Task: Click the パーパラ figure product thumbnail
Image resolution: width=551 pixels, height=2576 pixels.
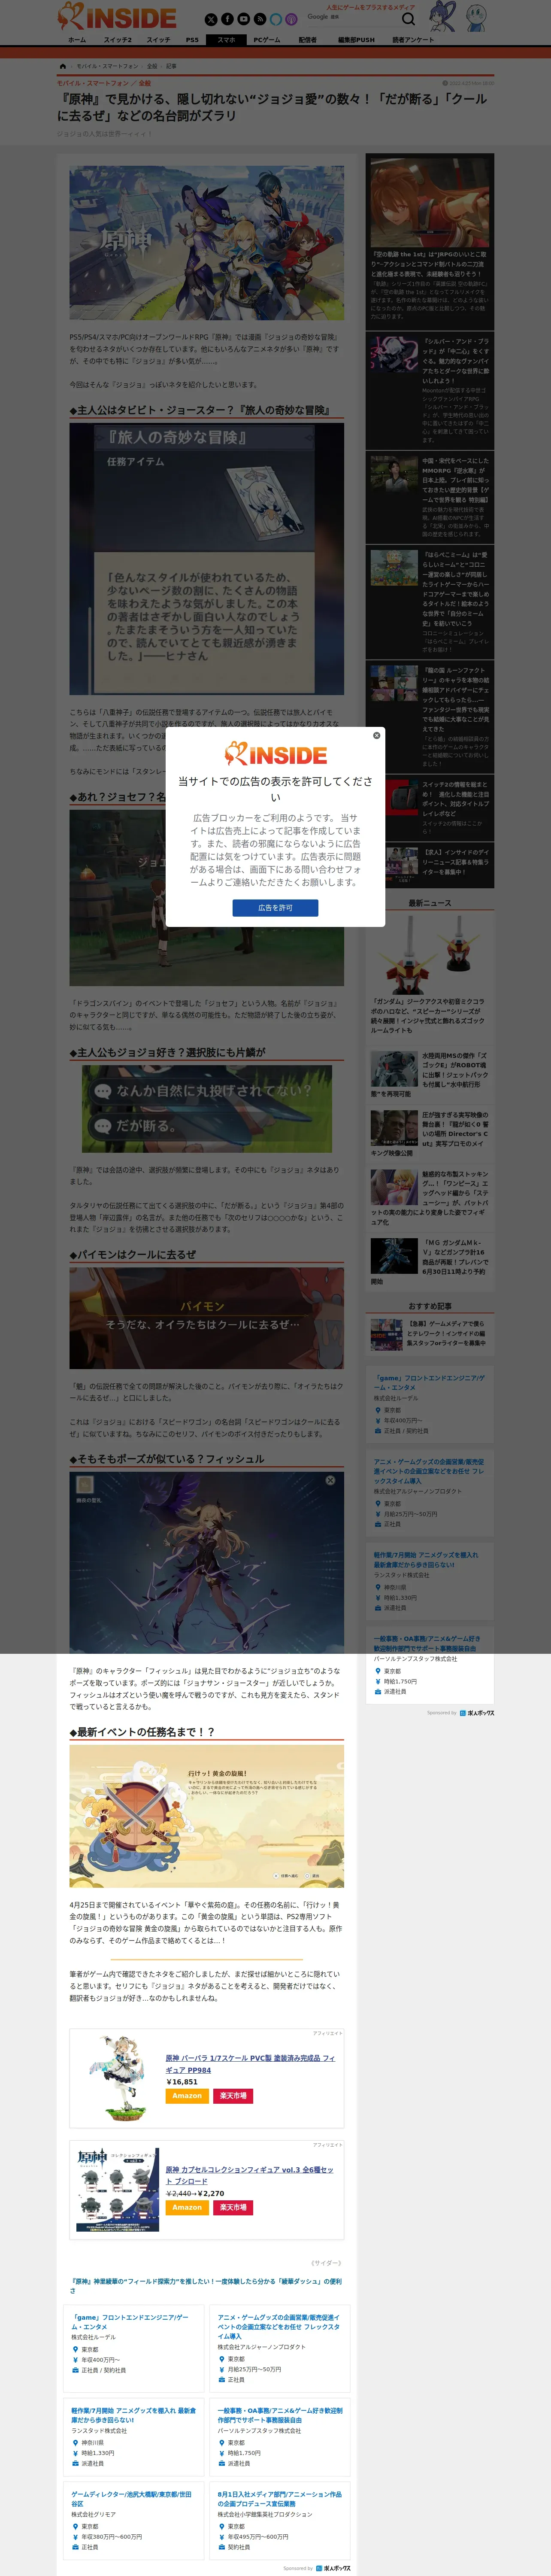Action: tap(118, 2078)
